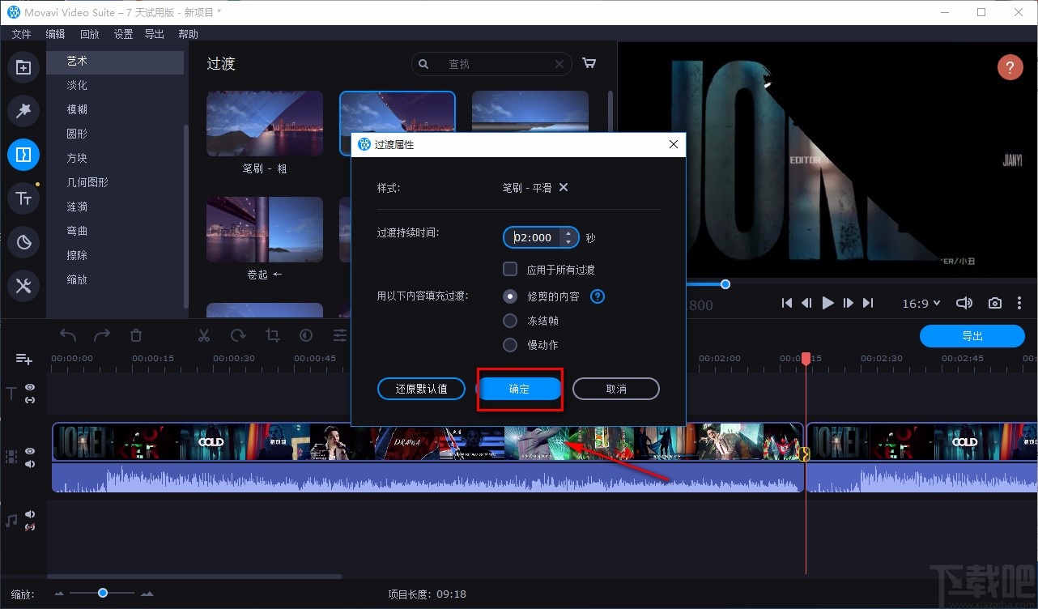1038x609 pixels.
Task: Take a snapshot with camera icon
Action: tap(995, 303)
